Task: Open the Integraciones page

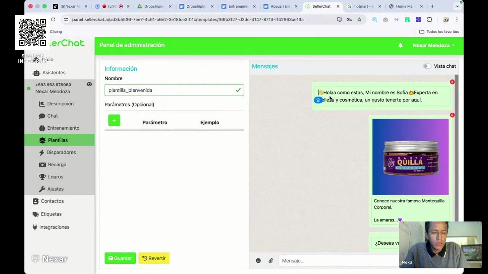Action: pos(51,227)
